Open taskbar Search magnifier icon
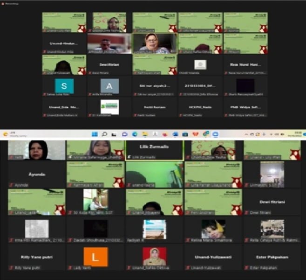The image size is (306, 280). [x=104, y=134]
